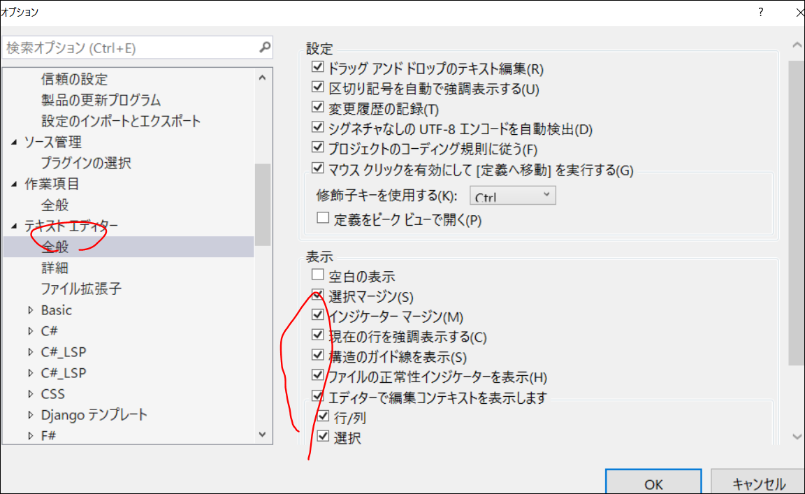Disable マウス クリックを有効にして [定義へ移動] checkbox
This screenshot has width=805, height=494.
click(x=318, y=168)
